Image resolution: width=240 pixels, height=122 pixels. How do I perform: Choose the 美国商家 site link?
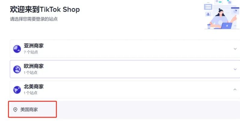29,110
